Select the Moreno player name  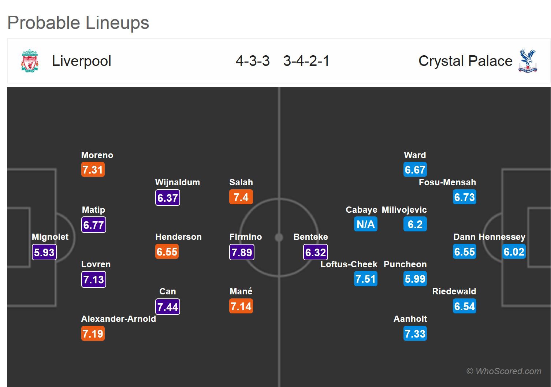pos(97,155)
